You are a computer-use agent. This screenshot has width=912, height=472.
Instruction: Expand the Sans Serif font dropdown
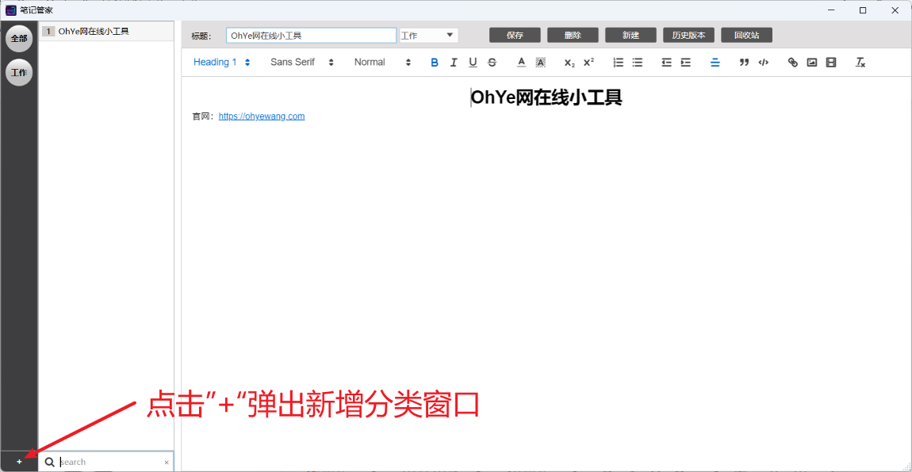pyautogui.click(x=301, y=63)
